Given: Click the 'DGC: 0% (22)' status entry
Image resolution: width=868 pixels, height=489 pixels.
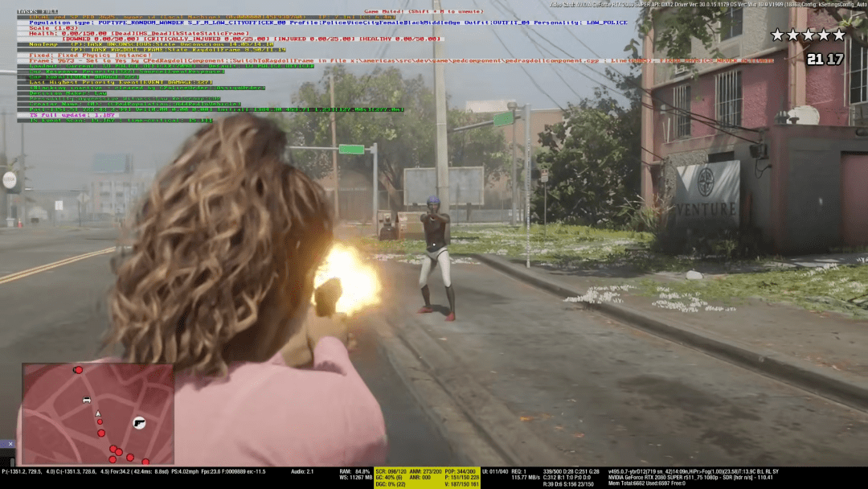Looking at the screenshot, I should [391, 484].
